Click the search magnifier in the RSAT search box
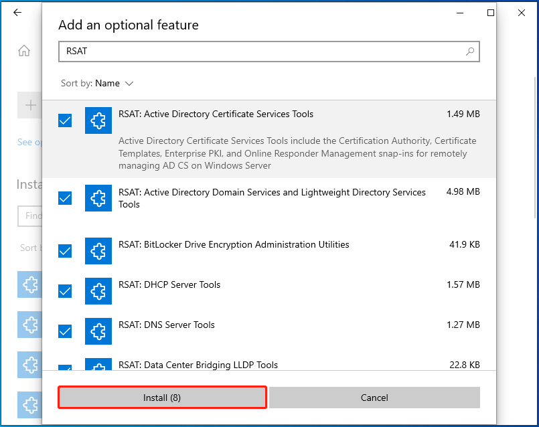 [x=471, y=52]
